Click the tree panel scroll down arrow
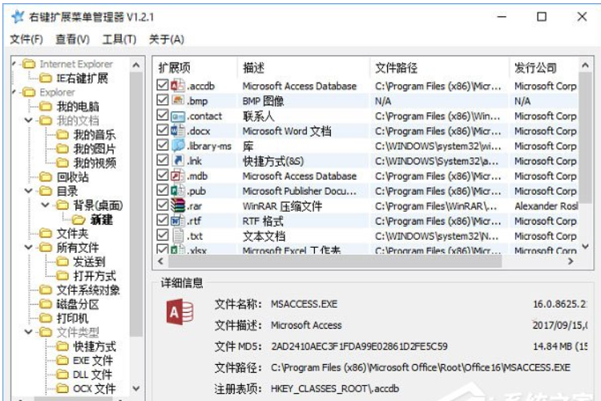The height and width of the screenshot is (401, 601). tap(136, 388)
